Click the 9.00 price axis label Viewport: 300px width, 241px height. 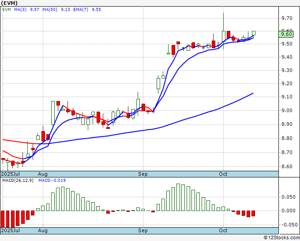tap(287, 111)
